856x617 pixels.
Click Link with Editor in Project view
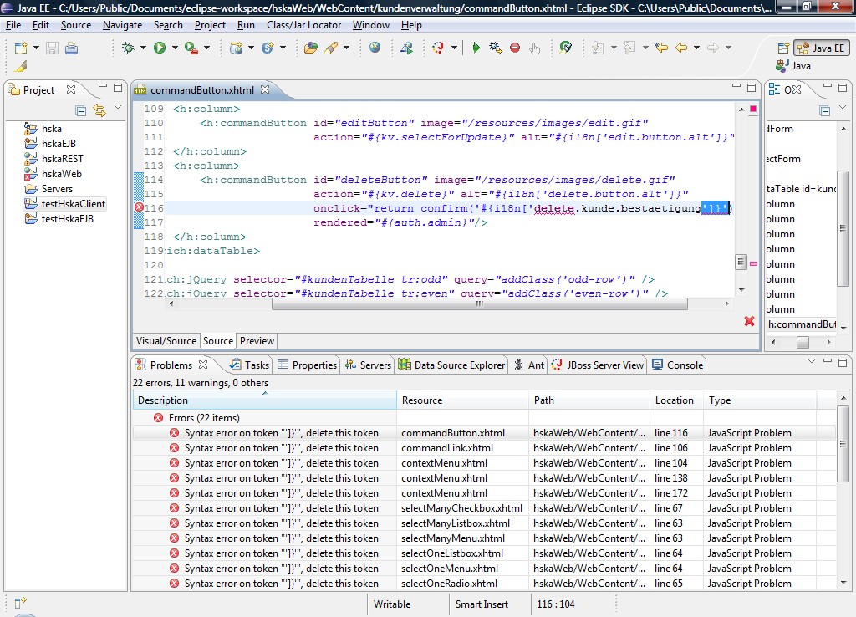[99, 110]
